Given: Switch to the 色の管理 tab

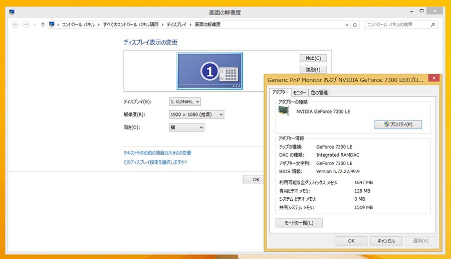Looking at the screenshot, I should (319, 92).
